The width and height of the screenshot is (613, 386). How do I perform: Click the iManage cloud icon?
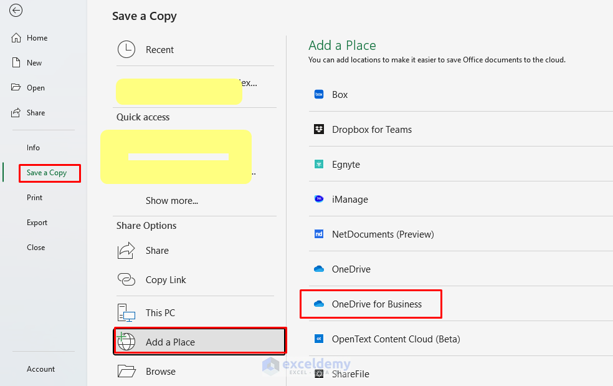pyautogui.click(x=319, y=199)
